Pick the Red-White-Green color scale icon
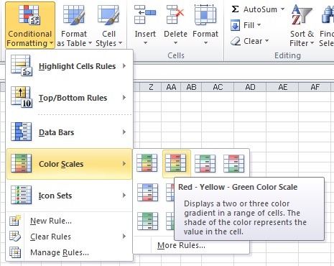This screenshot has width=334, height=266. pyautogui.click(x=234, y=163)
